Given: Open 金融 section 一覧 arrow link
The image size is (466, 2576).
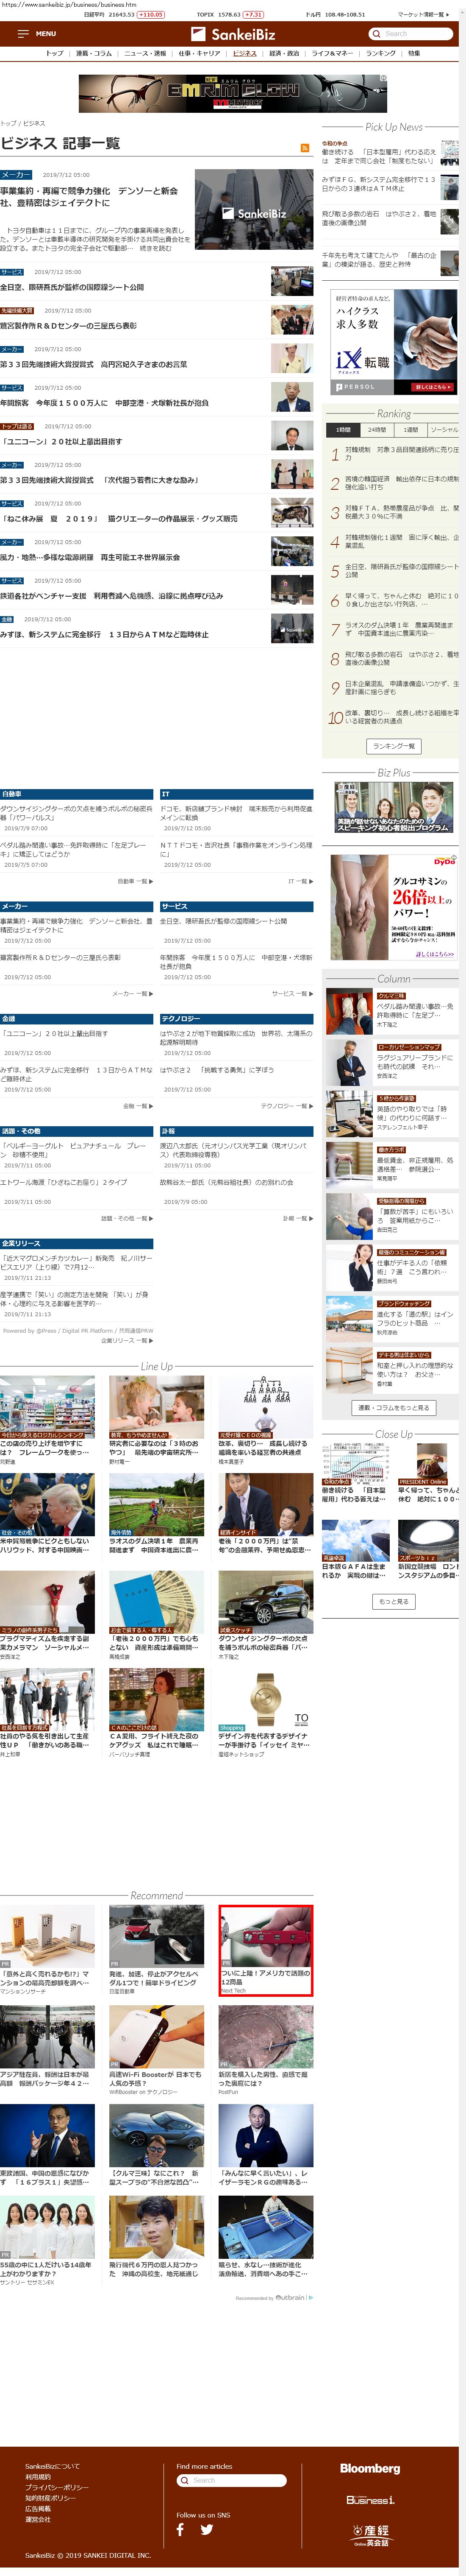Looking at the screenshot, I should coord(138,1106).
